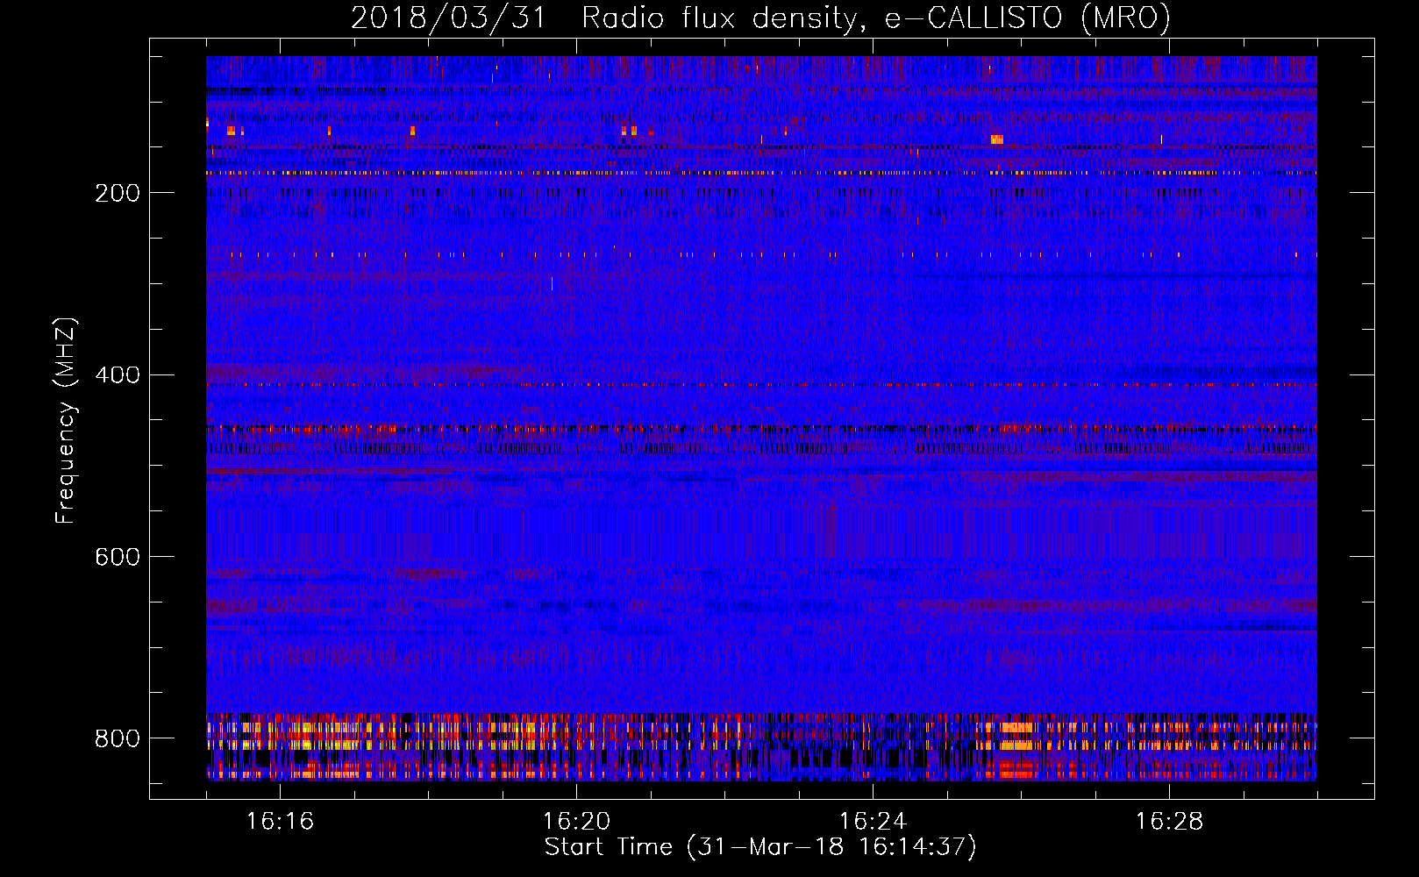Click the 16:28 time tick label
Viewport: 1419px width, 877px height.
tap(1169, 821)
